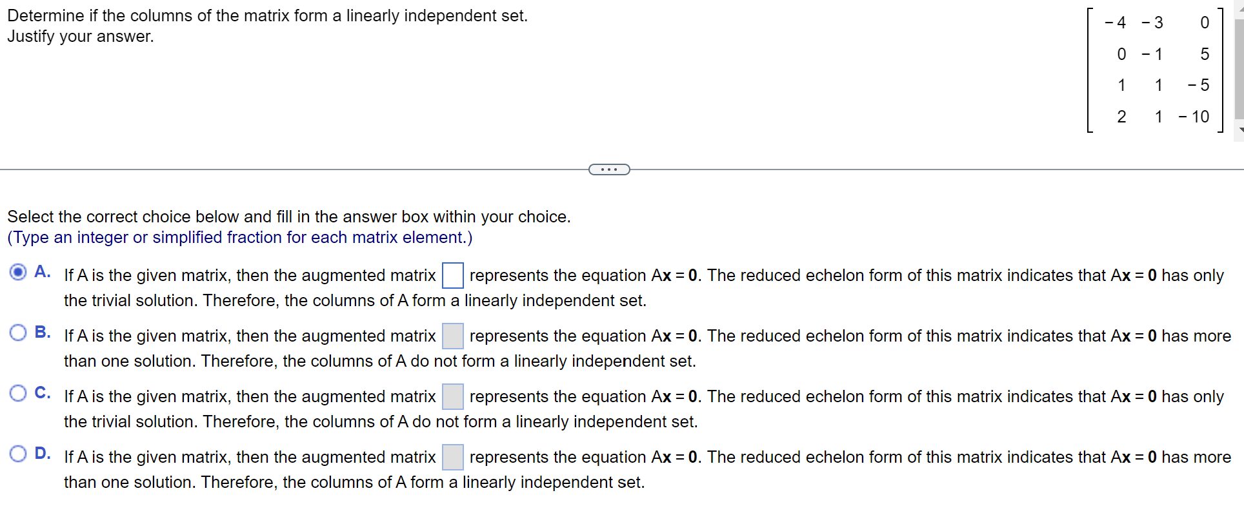Click the answer box in choice B

pos(453,336)
